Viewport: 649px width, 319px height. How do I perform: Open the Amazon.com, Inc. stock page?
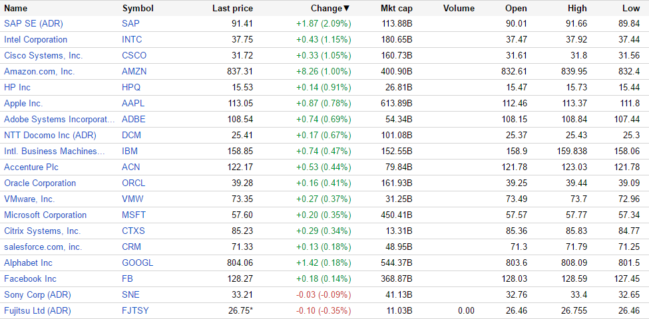[x=39, y=71]
